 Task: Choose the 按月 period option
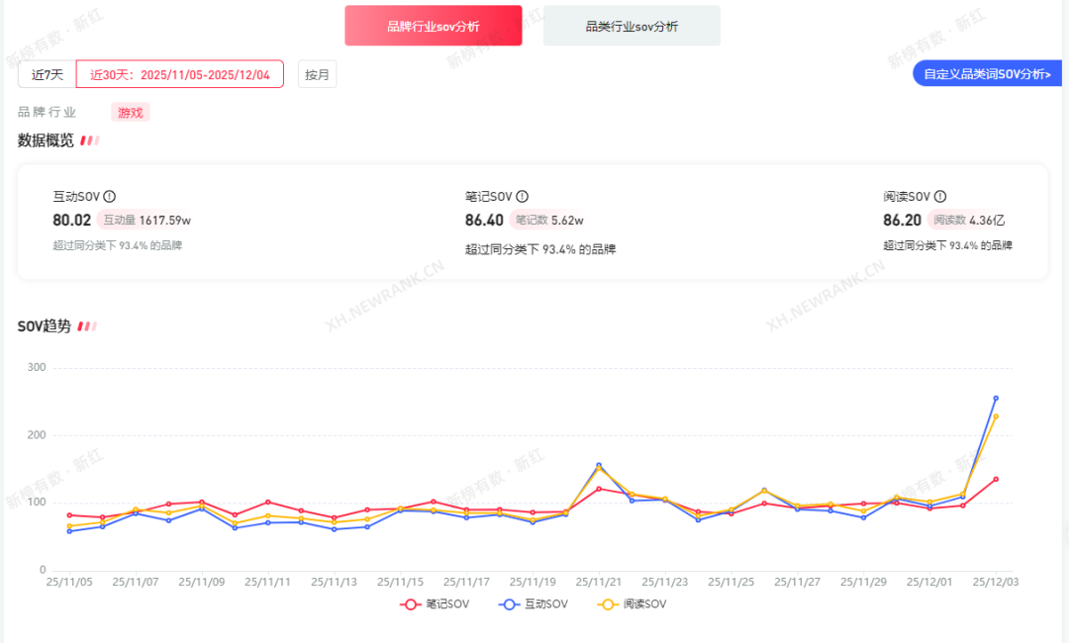(317, 74)
